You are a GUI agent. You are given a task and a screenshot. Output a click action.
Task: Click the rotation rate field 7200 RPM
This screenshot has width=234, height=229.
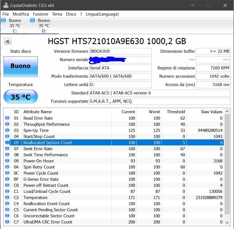pos(213,68)
